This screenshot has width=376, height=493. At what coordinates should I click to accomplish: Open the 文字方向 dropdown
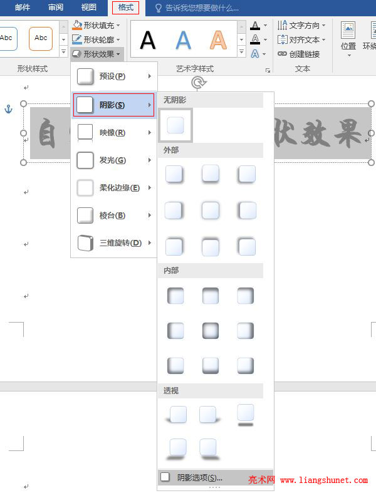(301, 25)
